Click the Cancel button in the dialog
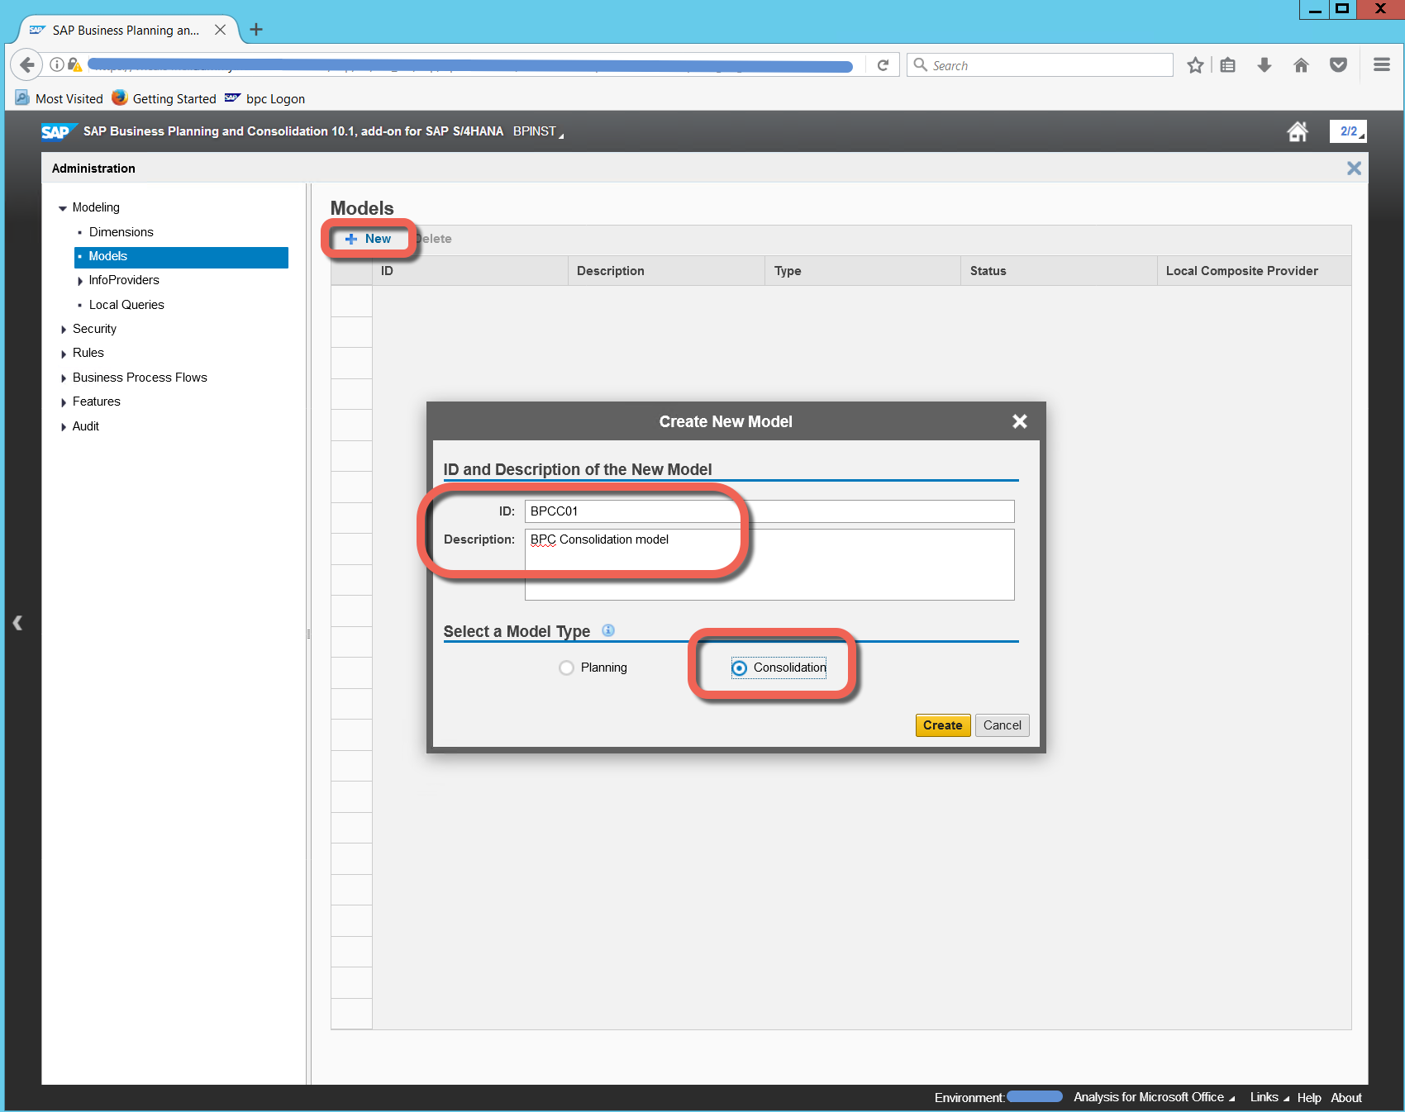 click(1002, 725)
